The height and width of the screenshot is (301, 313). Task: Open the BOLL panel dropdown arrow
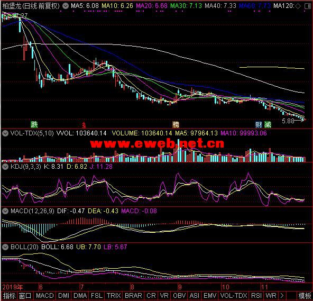point(5,247)
